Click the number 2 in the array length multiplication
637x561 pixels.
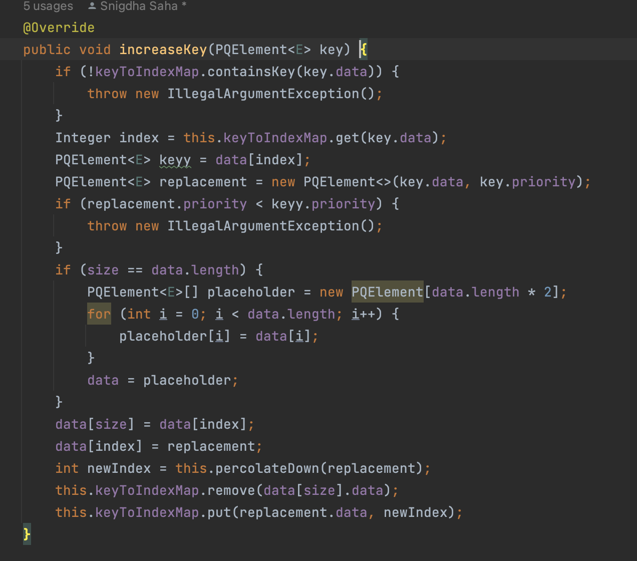coord(547,292)
